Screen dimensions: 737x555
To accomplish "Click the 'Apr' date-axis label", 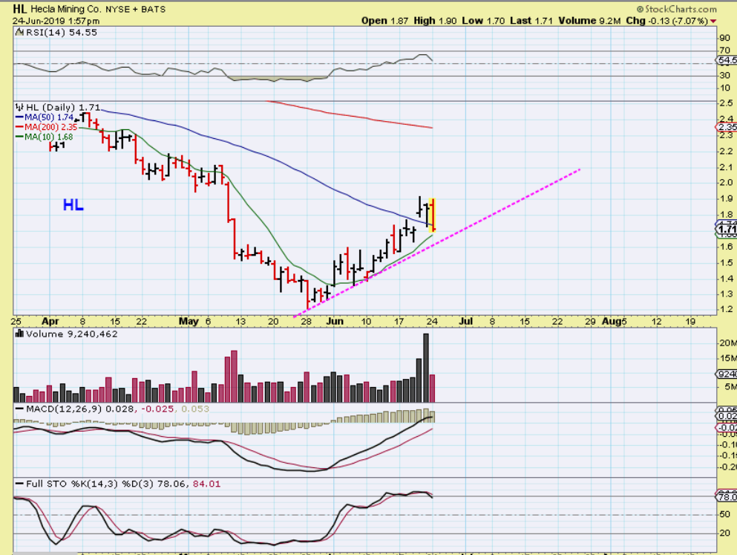I will click(50, 322).
